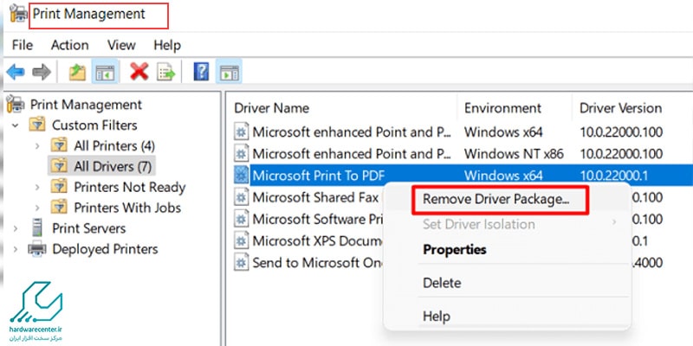Select the Microsoft Shared Fax driver name
The width and height of the screenshot is (693, 346).
pyautogui.click(x=315, y=197)
